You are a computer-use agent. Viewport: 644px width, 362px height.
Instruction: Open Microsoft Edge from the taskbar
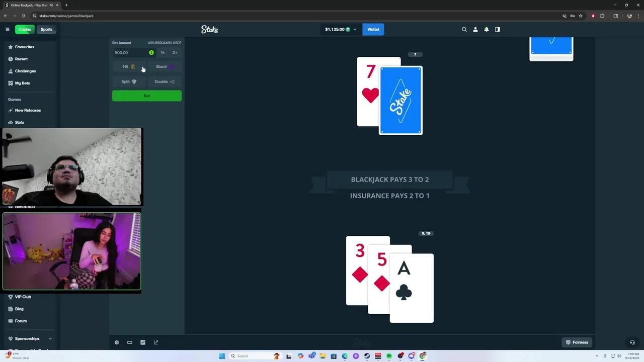[x=345, y=356]
